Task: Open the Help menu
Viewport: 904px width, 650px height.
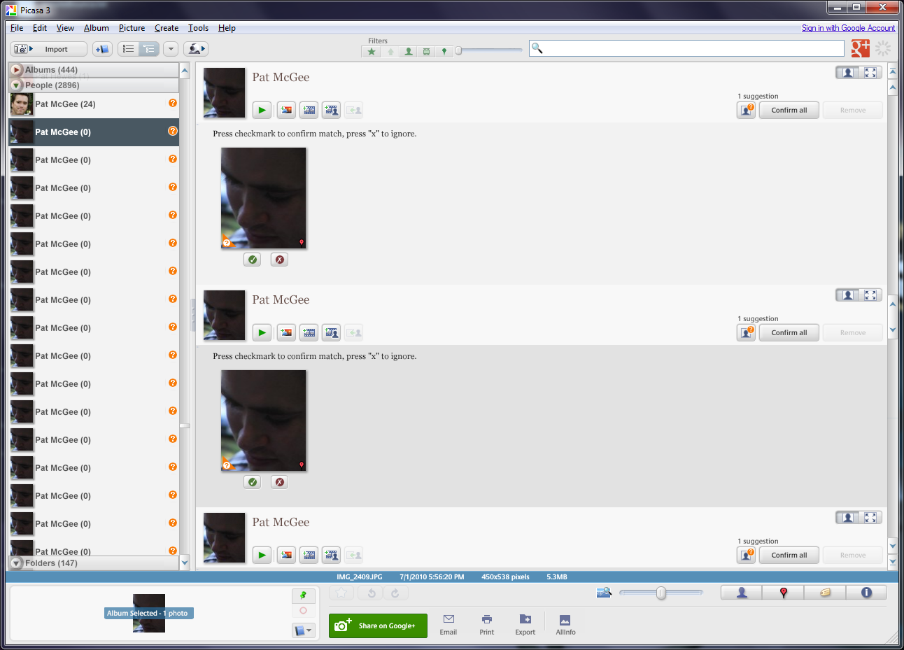Action: pos(227,28)
